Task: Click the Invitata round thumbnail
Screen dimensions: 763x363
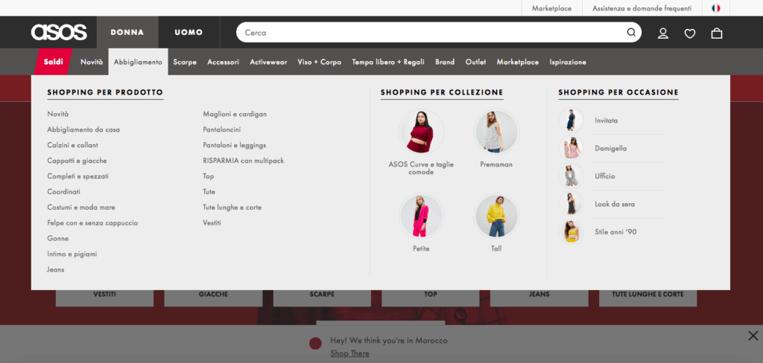Action: [571, 120]
